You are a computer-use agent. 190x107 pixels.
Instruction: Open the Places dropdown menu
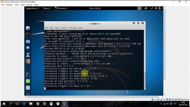point(47,8)
